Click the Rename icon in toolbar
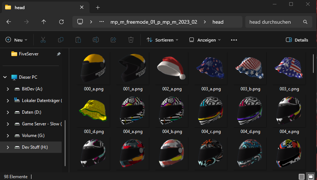 point(96,40)
